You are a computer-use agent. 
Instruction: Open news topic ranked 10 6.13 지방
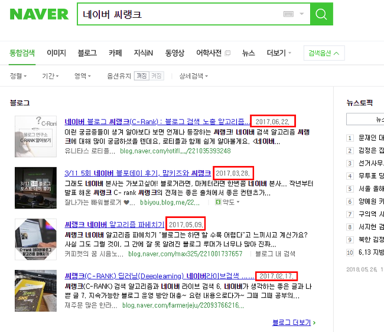[371, 252]
